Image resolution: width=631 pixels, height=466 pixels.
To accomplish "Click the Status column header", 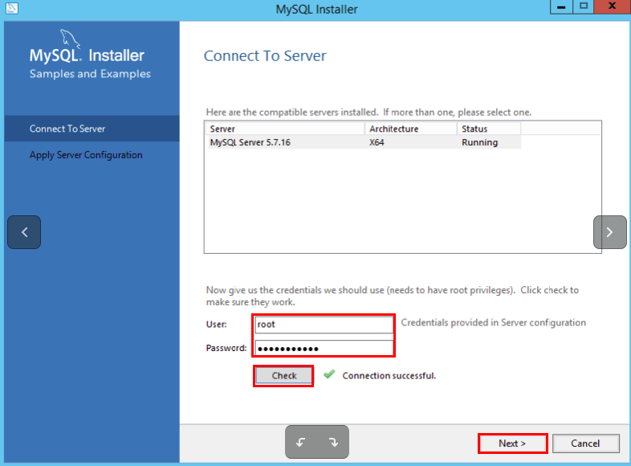I will pyautogui.click(x=489, y=129).
